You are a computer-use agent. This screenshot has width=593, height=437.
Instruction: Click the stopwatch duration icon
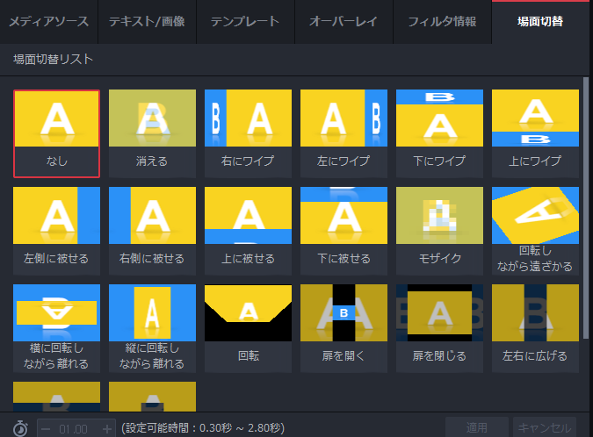click(20, 429)
